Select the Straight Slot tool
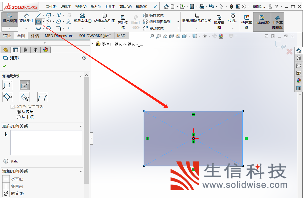The width and height of the screenshot is (303, 198). (39, 28)
